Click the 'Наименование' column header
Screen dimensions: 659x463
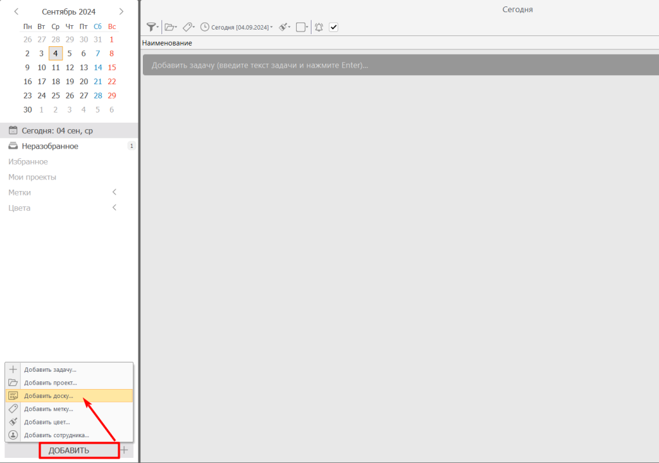click(167, 43)
